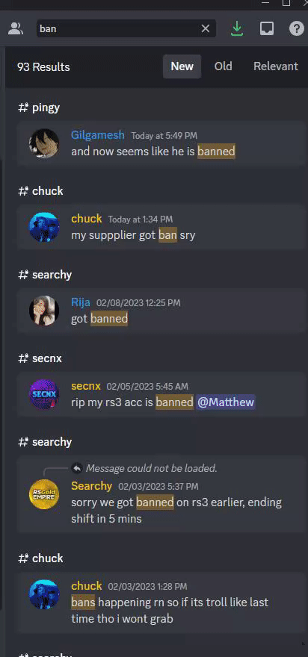Sort results by Relevant
Screen dimensions: 308x657
click(276, 66)
